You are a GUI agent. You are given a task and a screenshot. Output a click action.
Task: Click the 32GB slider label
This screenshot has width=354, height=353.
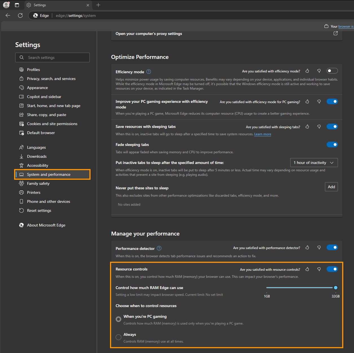[x=336, y=296]
